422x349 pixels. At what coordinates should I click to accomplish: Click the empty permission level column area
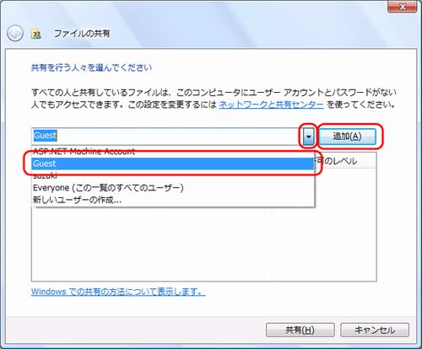(324, 224)
